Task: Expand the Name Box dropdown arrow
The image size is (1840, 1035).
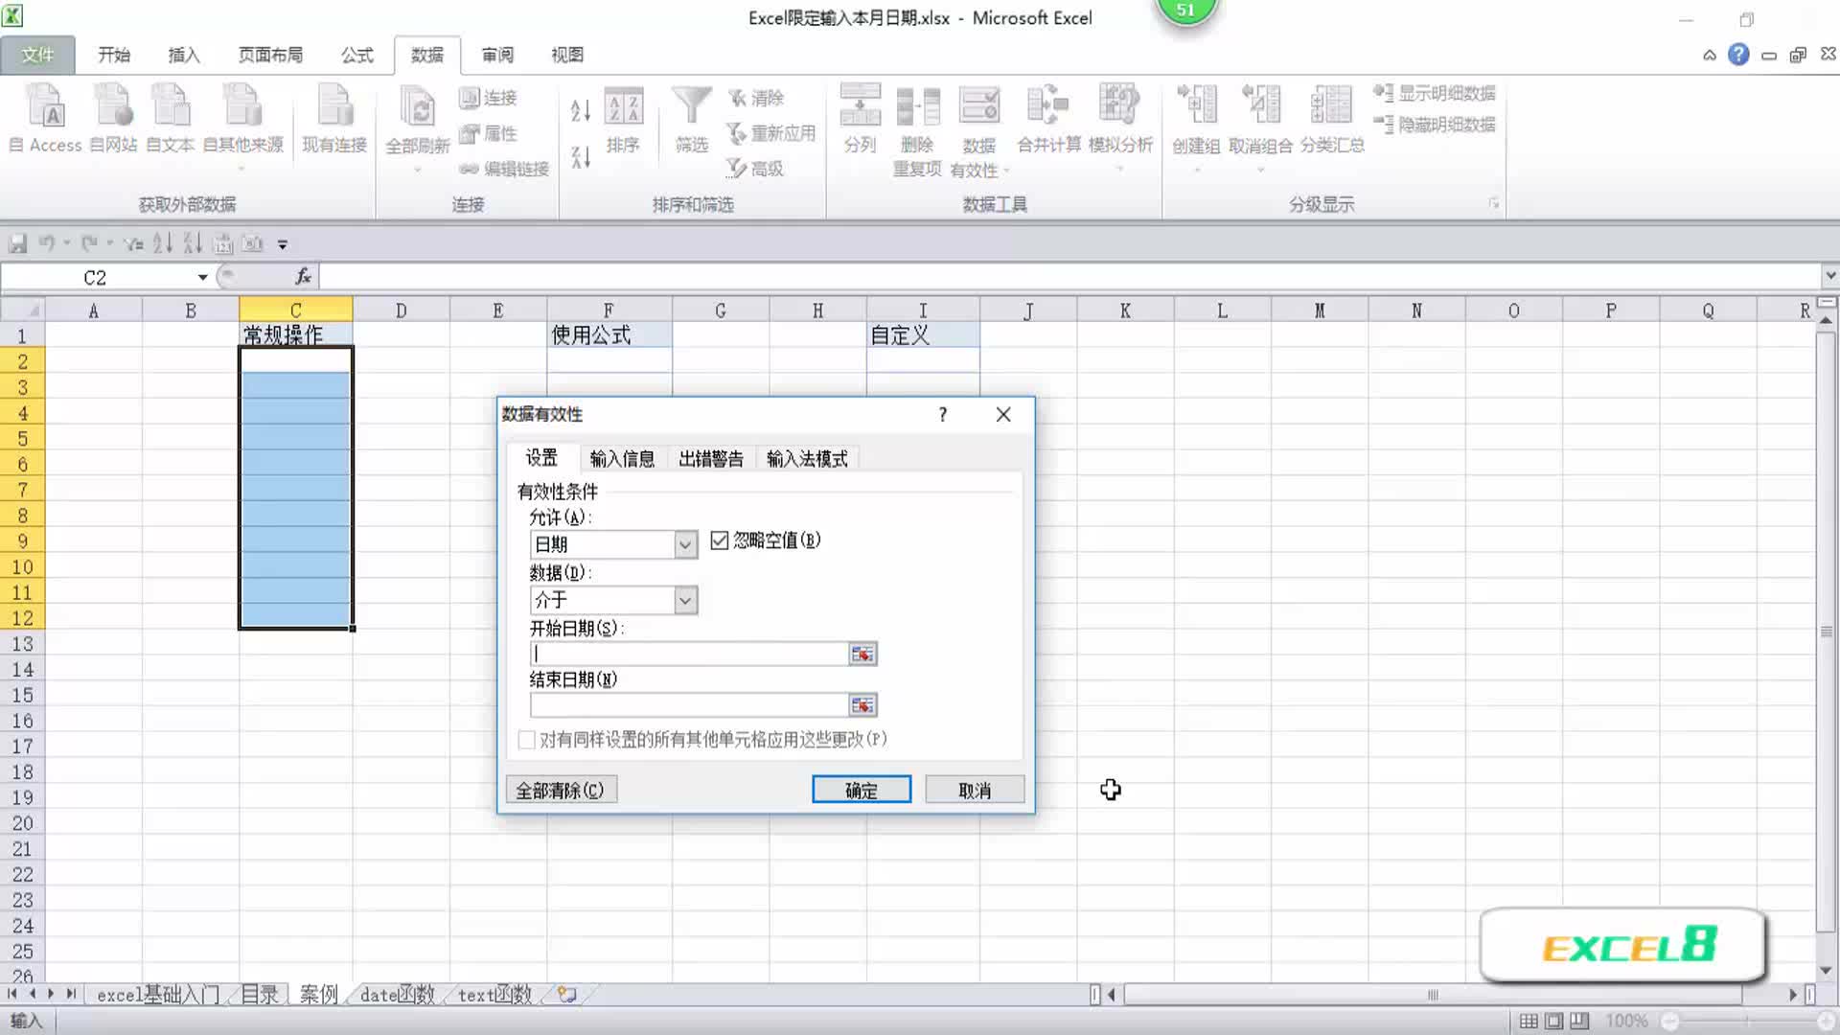Action: pos(202,278)
